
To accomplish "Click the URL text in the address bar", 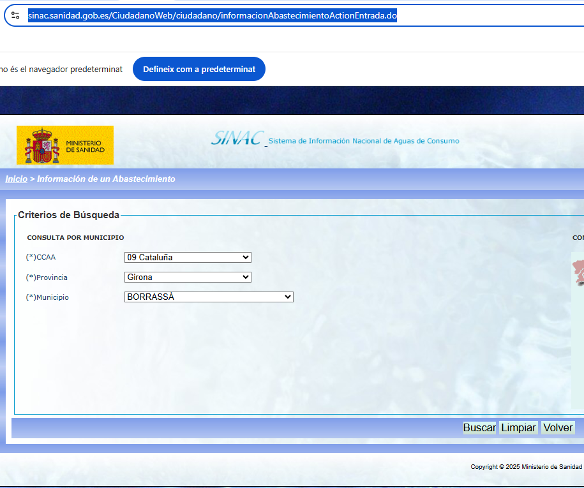I will click(x=213, y=16).
